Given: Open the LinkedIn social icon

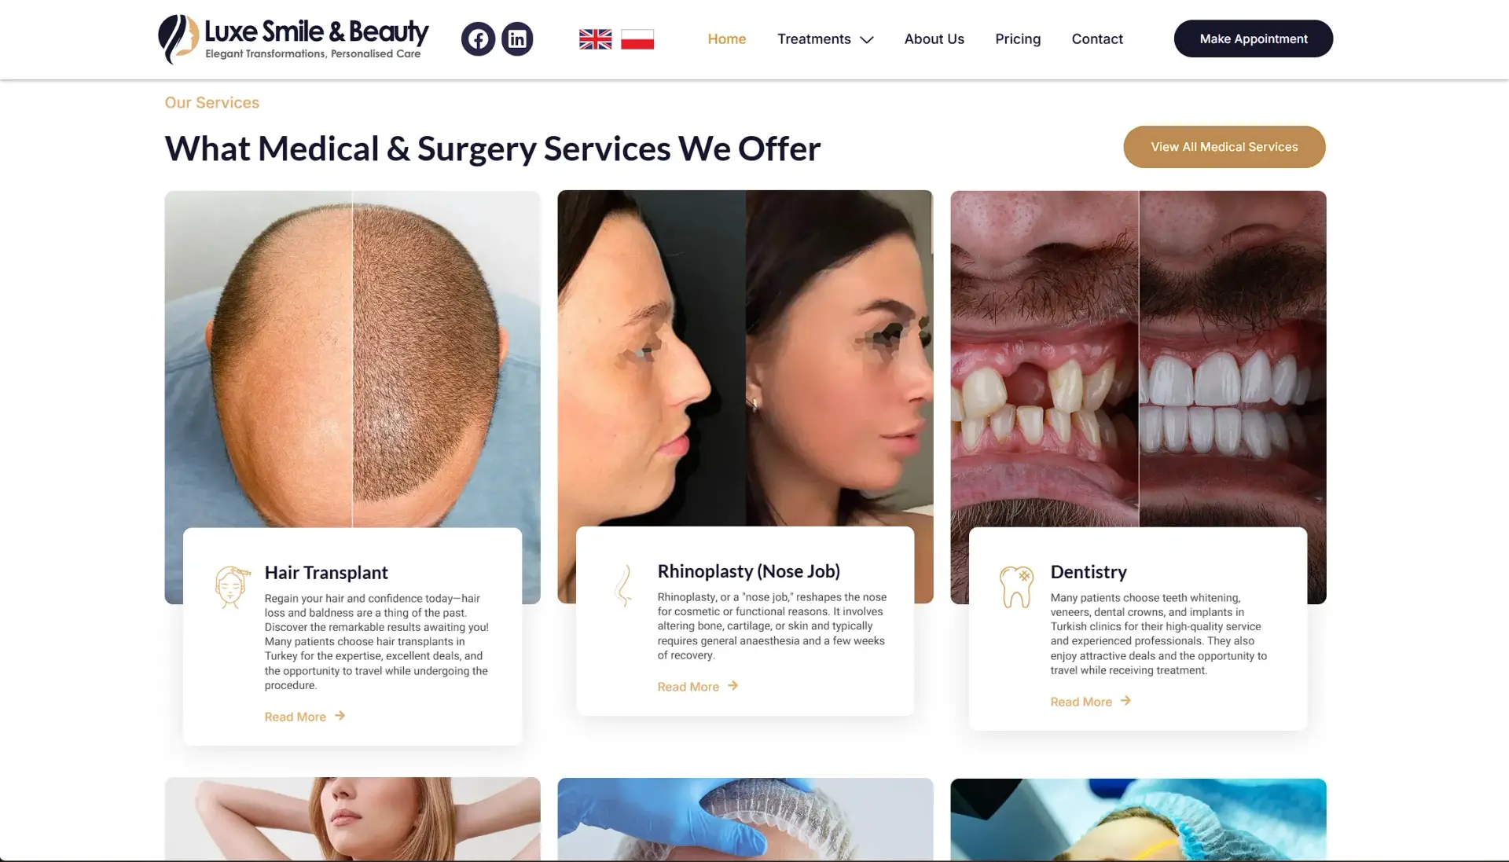Looking at the screenshot, I should point(517,39).
